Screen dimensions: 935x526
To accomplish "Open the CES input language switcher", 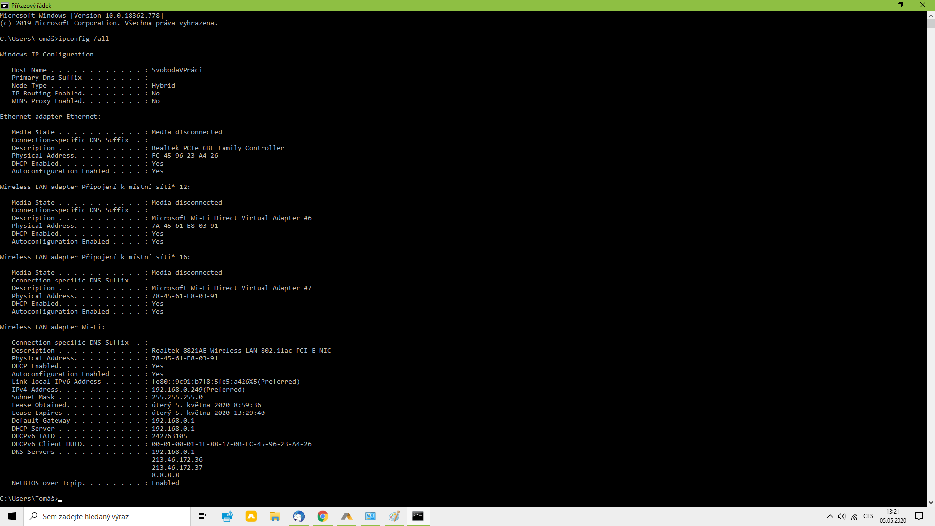I will click(x=868, y=516).
